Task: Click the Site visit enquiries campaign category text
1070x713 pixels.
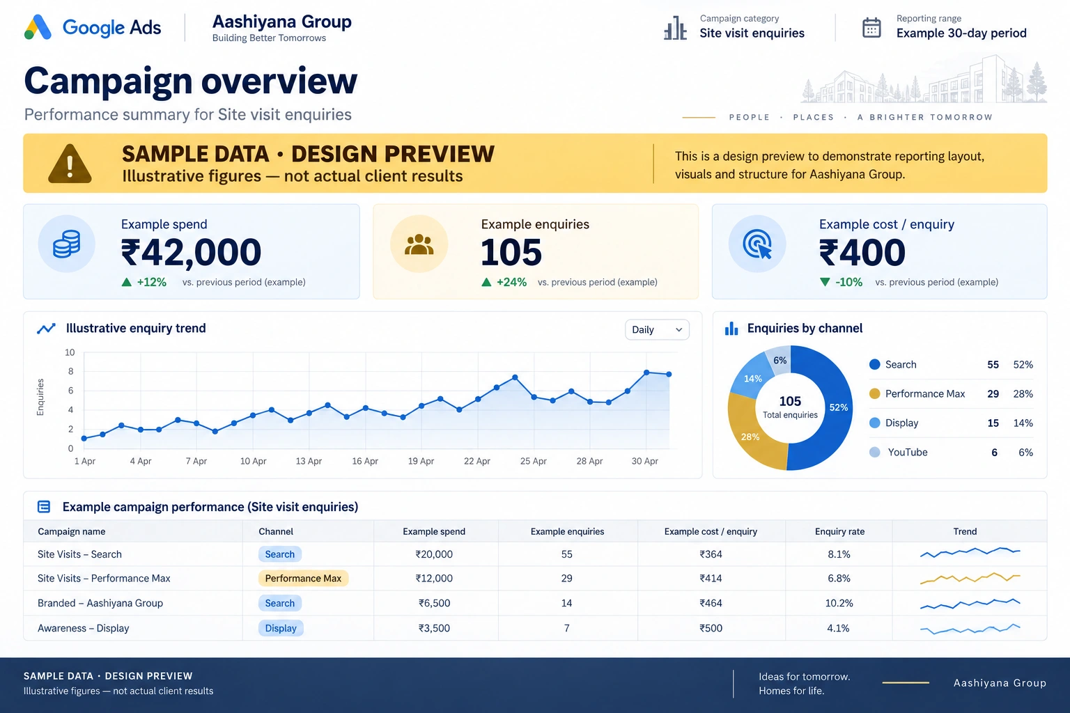Action: pos(752,33)
